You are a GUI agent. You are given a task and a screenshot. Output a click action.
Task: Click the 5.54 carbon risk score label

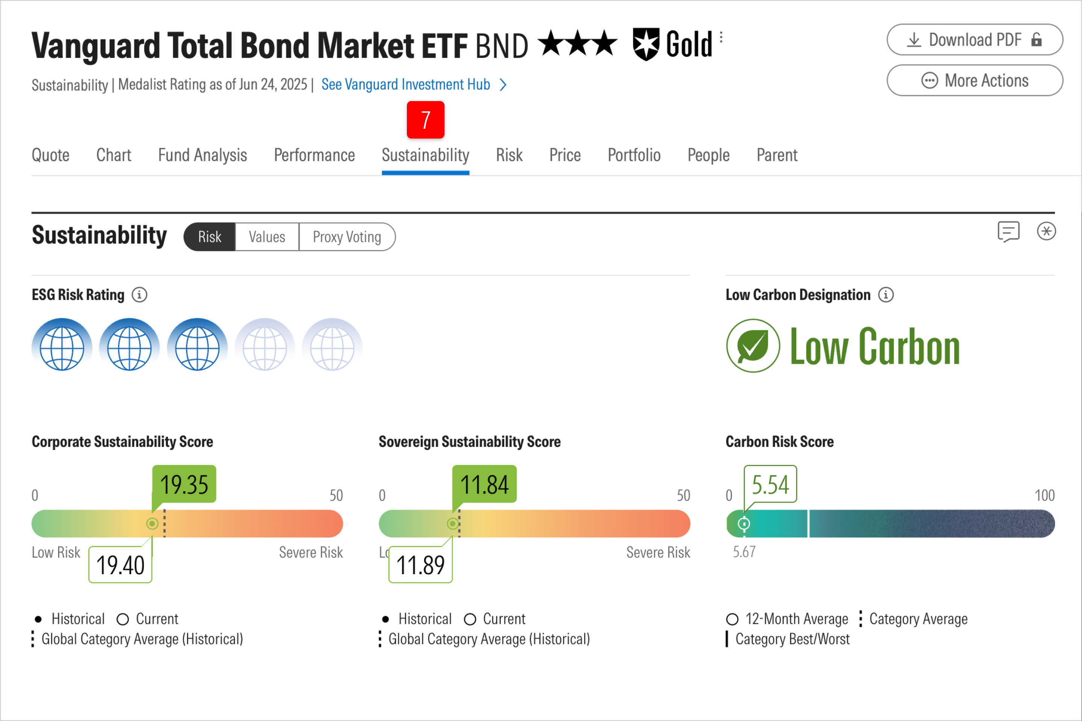tap(771, 485)
